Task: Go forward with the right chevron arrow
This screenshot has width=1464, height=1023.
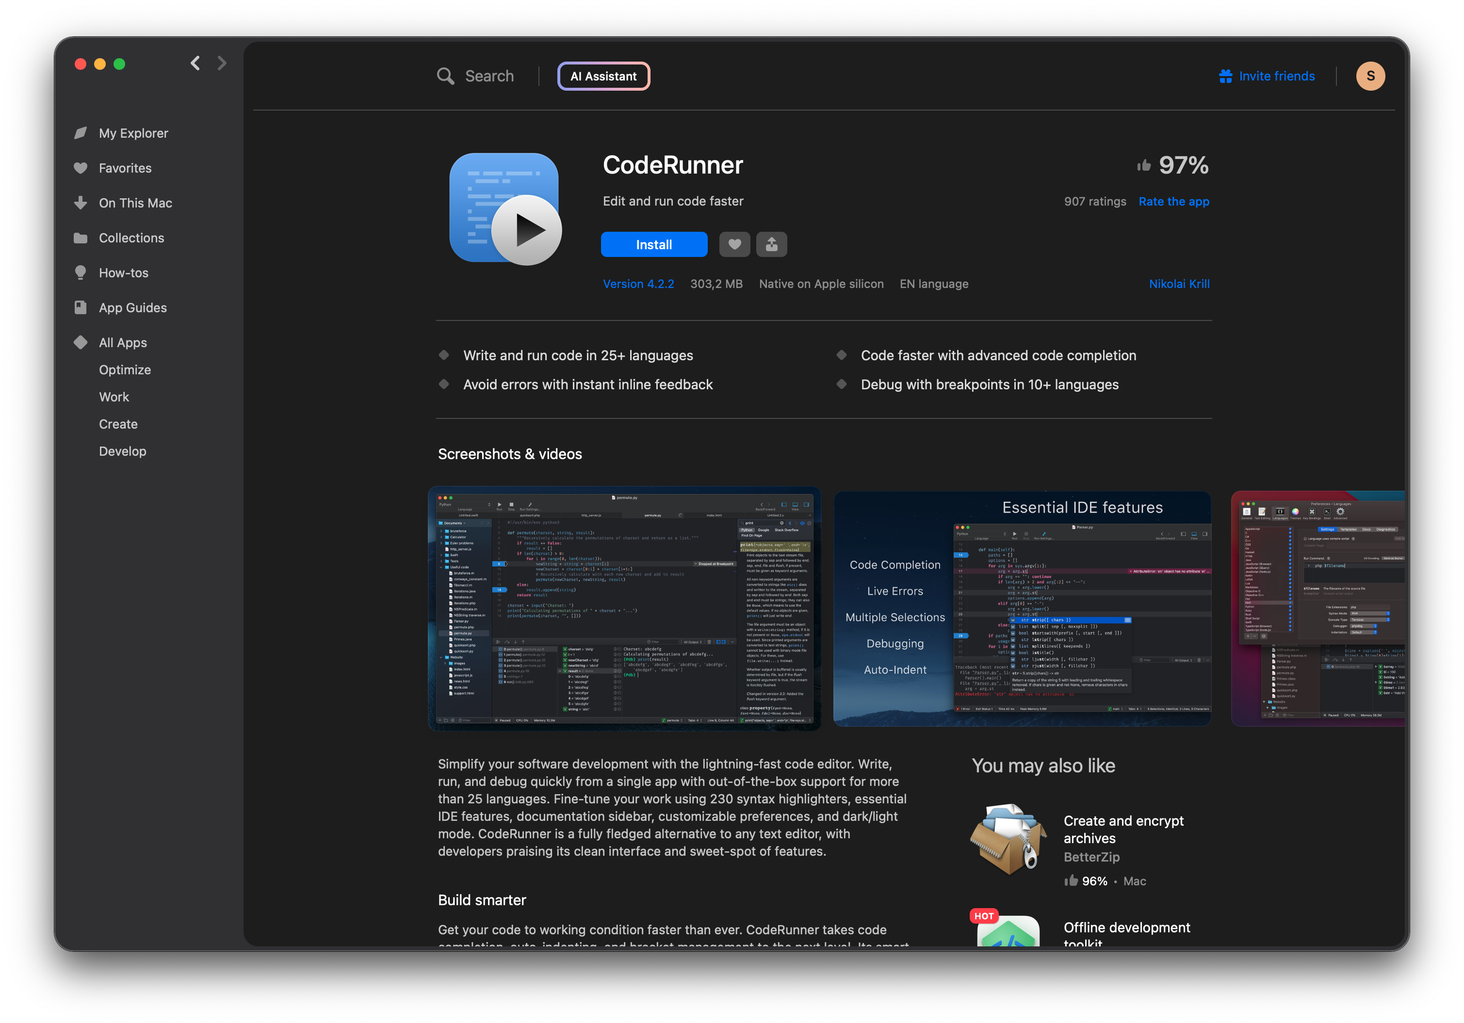Action: point(222,63)
